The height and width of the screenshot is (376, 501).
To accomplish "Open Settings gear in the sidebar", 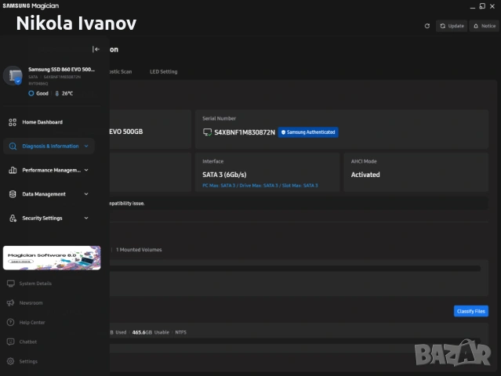I will coord(27,361).
